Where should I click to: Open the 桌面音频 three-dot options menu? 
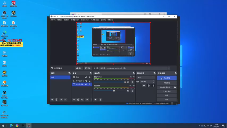pos(132,91)
